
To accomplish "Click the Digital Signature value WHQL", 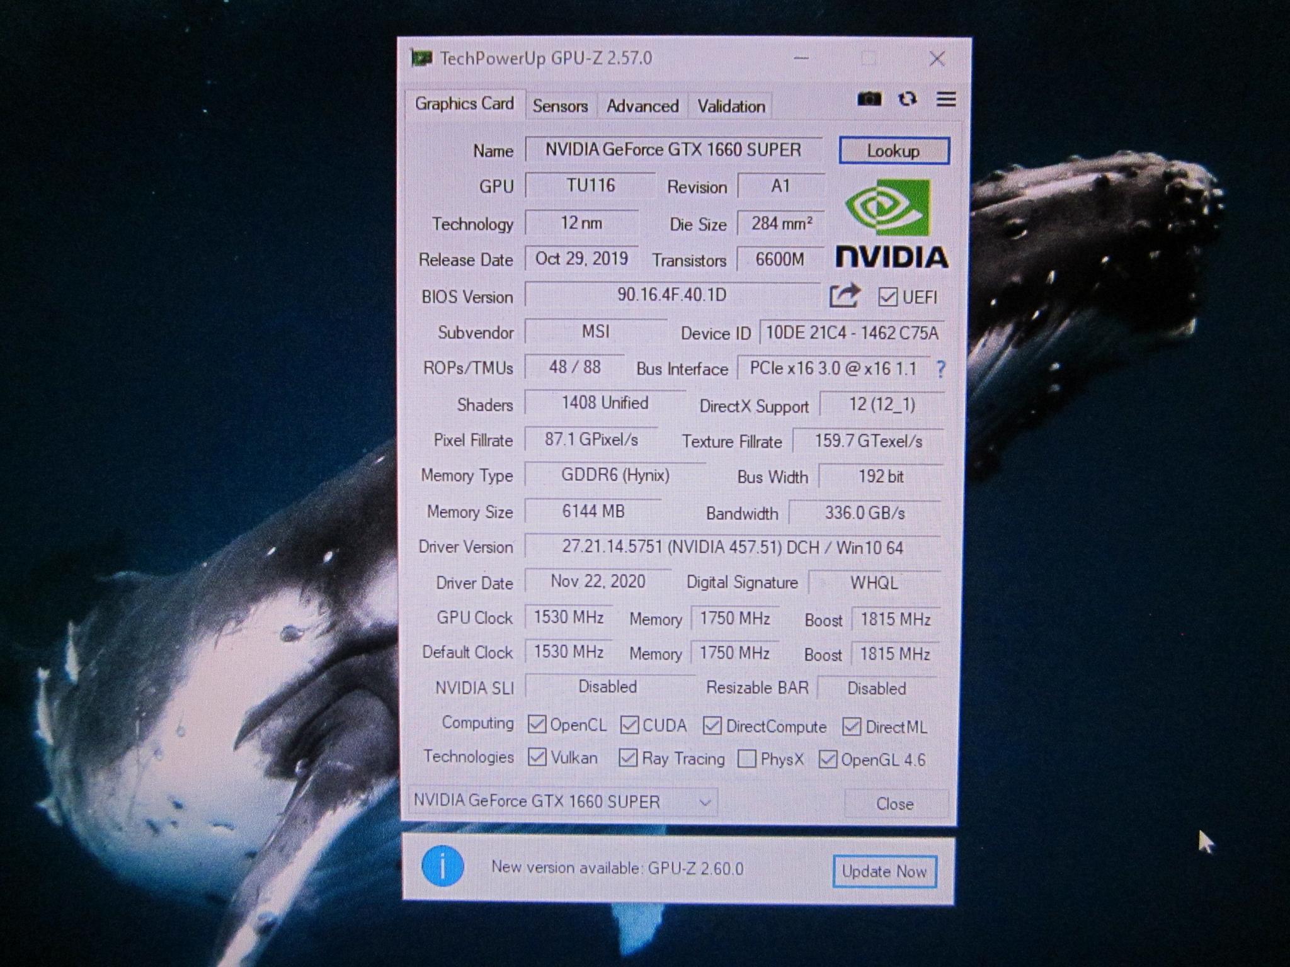I will [x=874, y=583].
